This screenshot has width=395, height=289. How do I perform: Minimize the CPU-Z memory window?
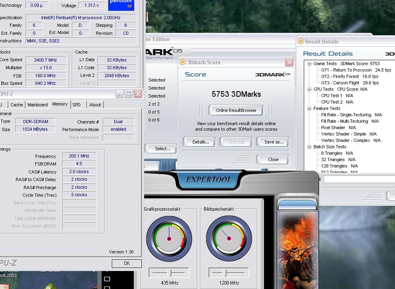click(x=120, y=94)
